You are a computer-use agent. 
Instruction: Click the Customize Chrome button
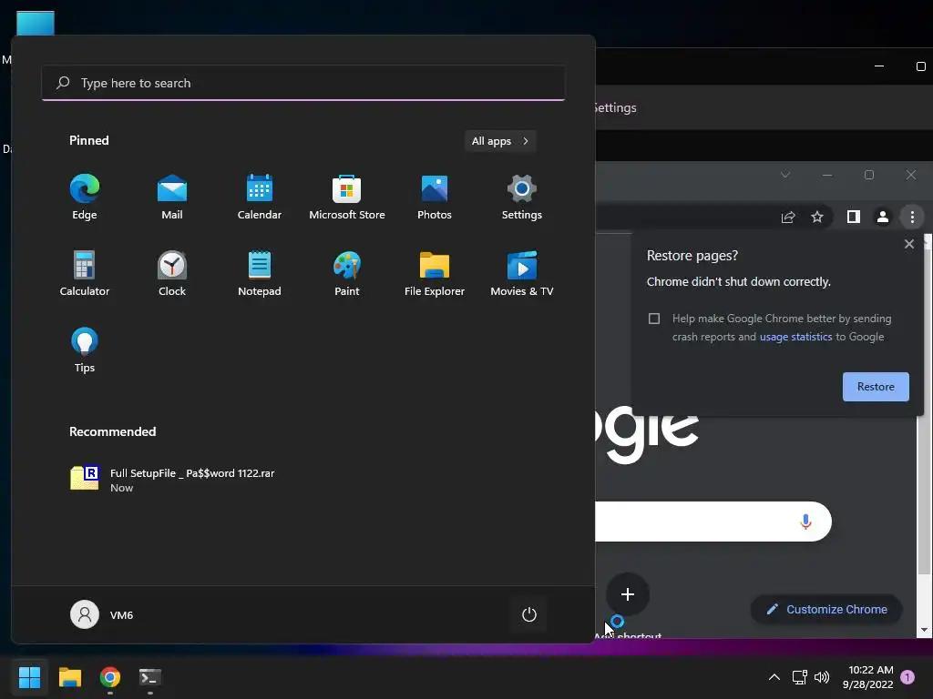pos(826,609)
